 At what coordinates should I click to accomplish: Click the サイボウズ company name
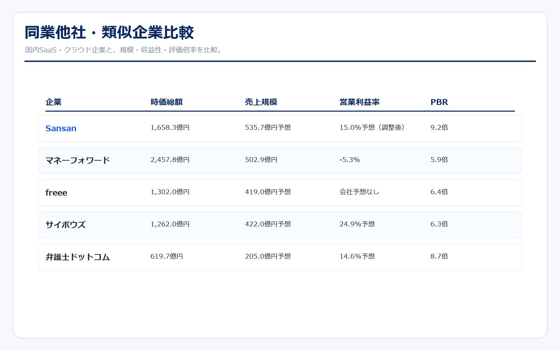(65, 225)
